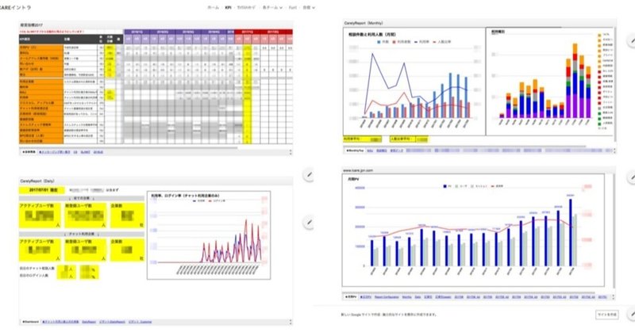
Task: Click the 月間PV bar chart
Action: (473, 230)
